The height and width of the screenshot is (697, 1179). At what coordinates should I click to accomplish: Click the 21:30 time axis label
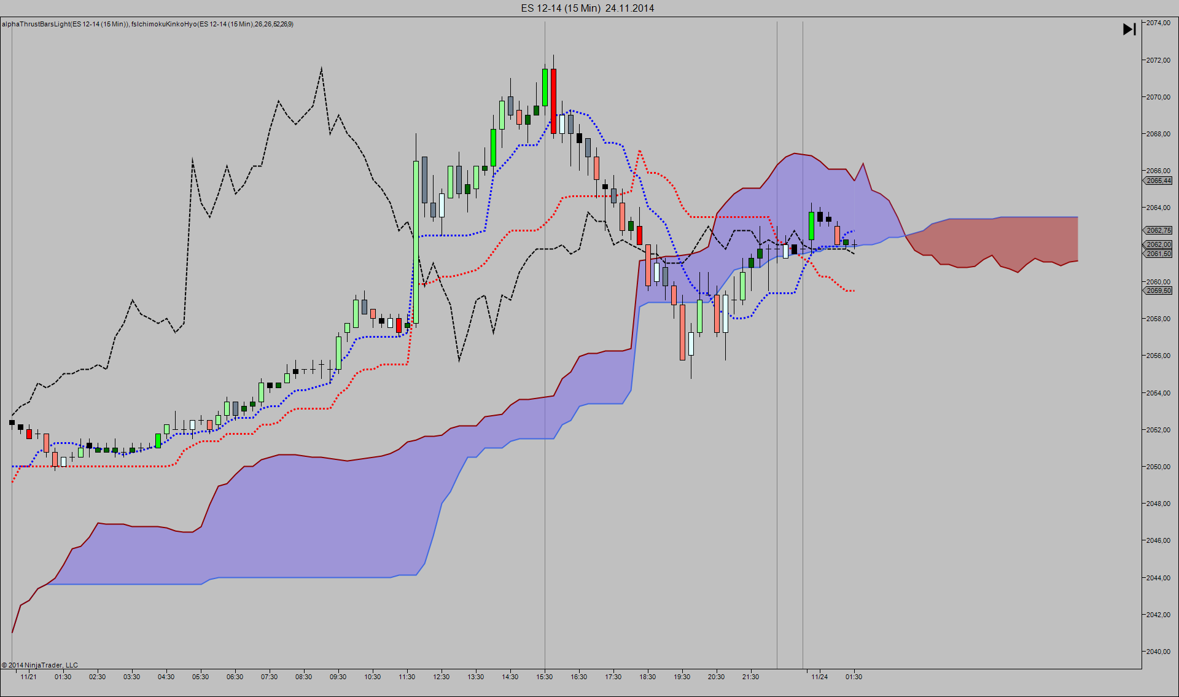tap(750, 677)
